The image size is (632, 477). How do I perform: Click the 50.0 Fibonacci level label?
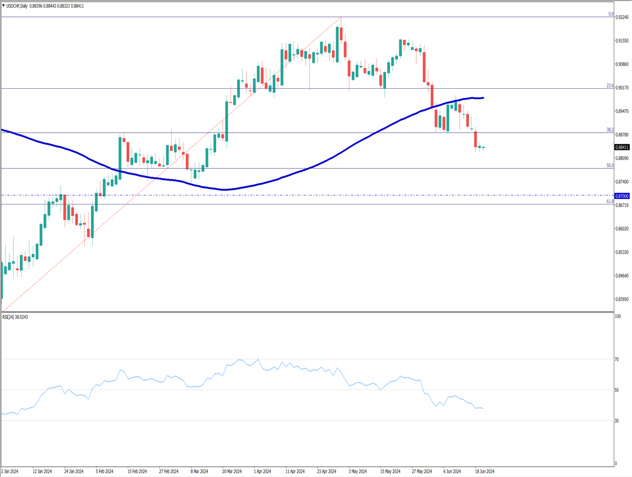click(610, 166)
